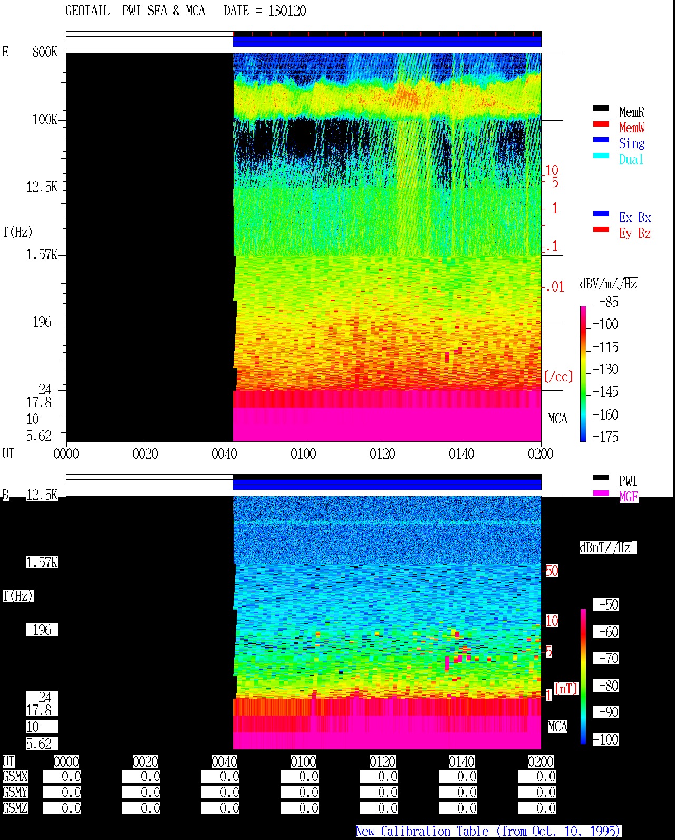
Task: Click the dBnT magnetic field color scale bar
Action: (x=583, y=677)
